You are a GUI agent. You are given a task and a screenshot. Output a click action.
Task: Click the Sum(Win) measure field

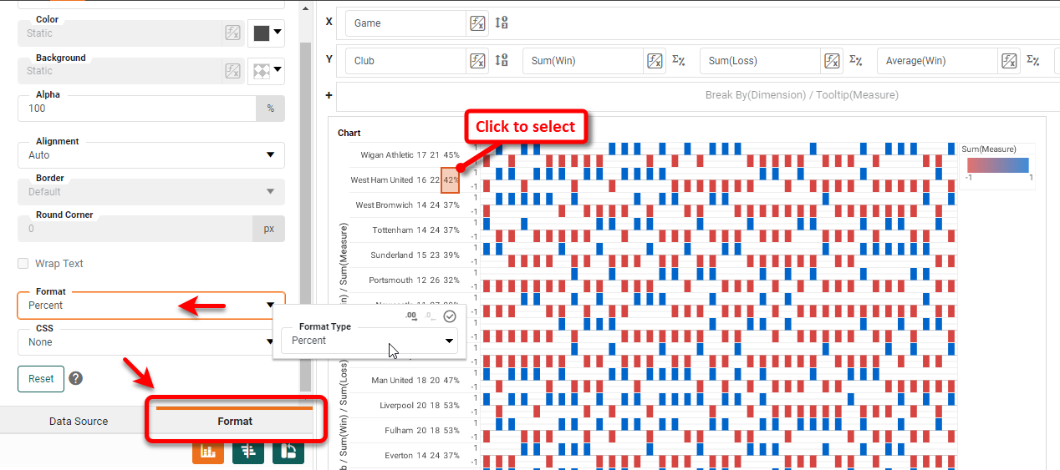click(x=583, y=61)
